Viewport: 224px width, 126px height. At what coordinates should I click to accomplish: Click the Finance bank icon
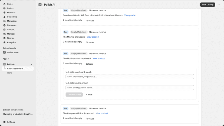pyautogui.click(x=4, y=38)
